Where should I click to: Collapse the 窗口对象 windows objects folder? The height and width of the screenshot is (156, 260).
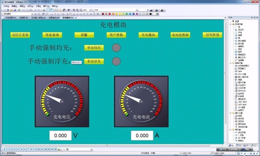[231, 113]
